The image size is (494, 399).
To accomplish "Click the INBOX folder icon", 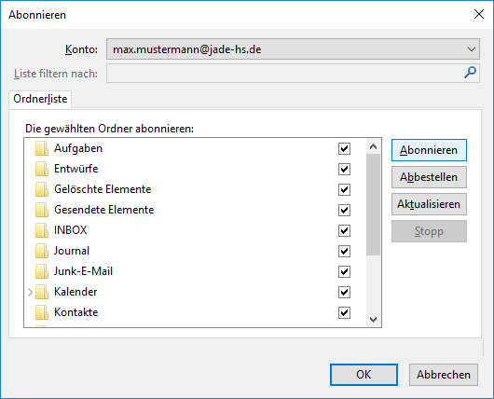I will [x=42, y=230].
